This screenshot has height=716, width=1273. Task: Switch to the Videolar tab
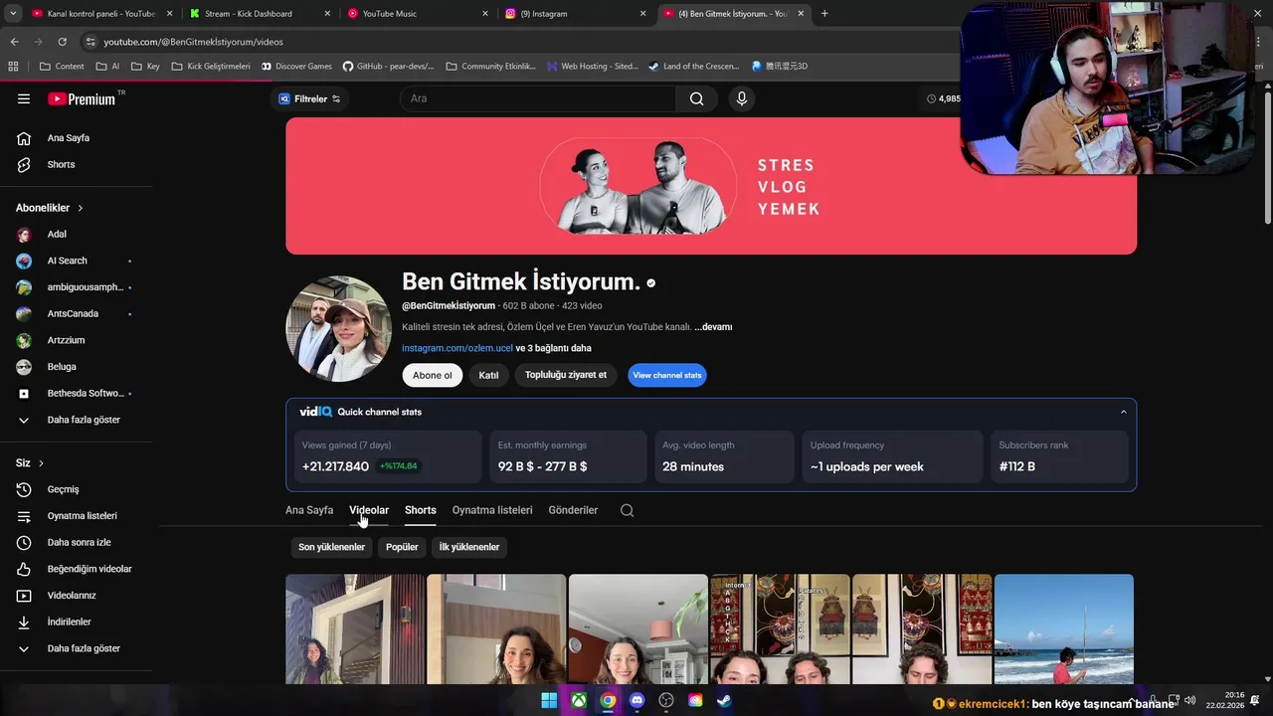(369, 510)
